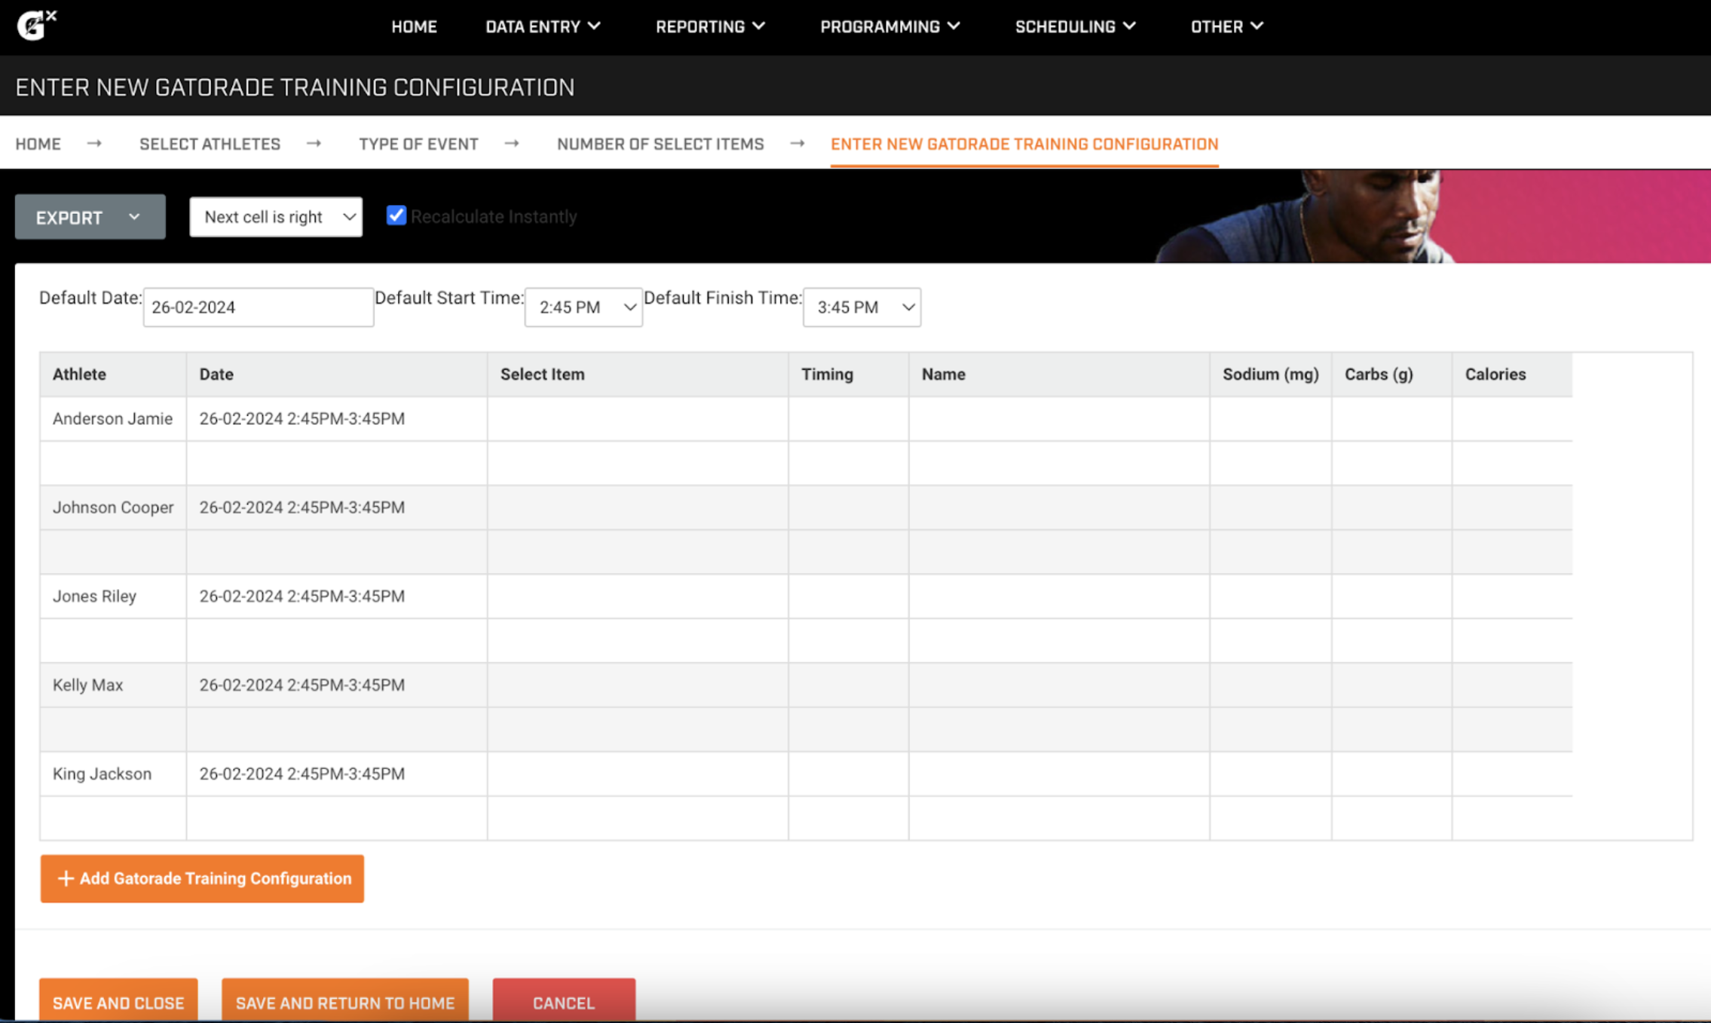
Task: Open the Export dropdown
Action: point(89,217)
